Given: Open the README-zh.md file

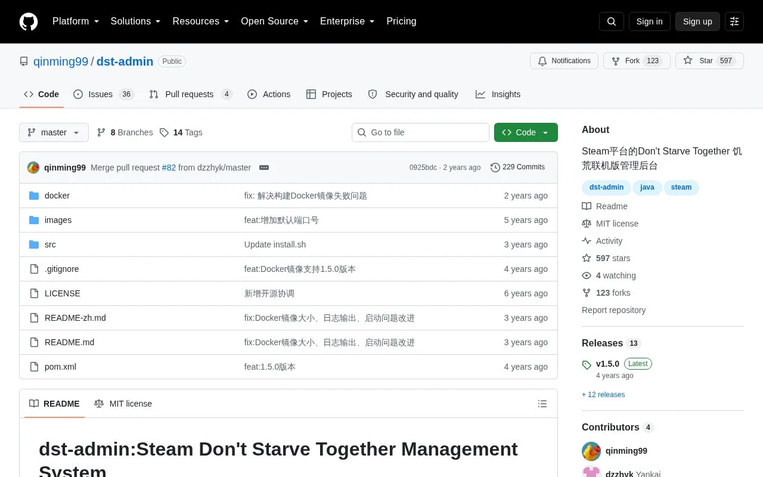Looking at the screenshot, I should pyautogui.click(x=75, y=318).
